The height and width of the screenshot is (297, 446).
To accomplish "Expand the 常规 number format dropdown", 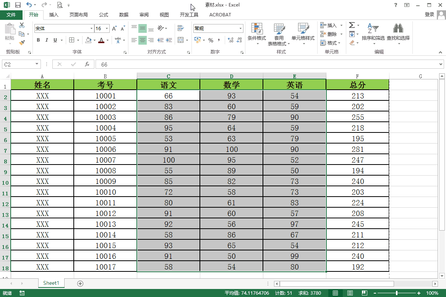I will pos(240,29).
